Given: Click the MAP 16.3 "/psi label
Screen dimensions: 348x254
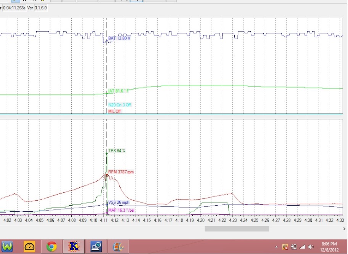Looking at the screenshot, I should coord(121,210).
